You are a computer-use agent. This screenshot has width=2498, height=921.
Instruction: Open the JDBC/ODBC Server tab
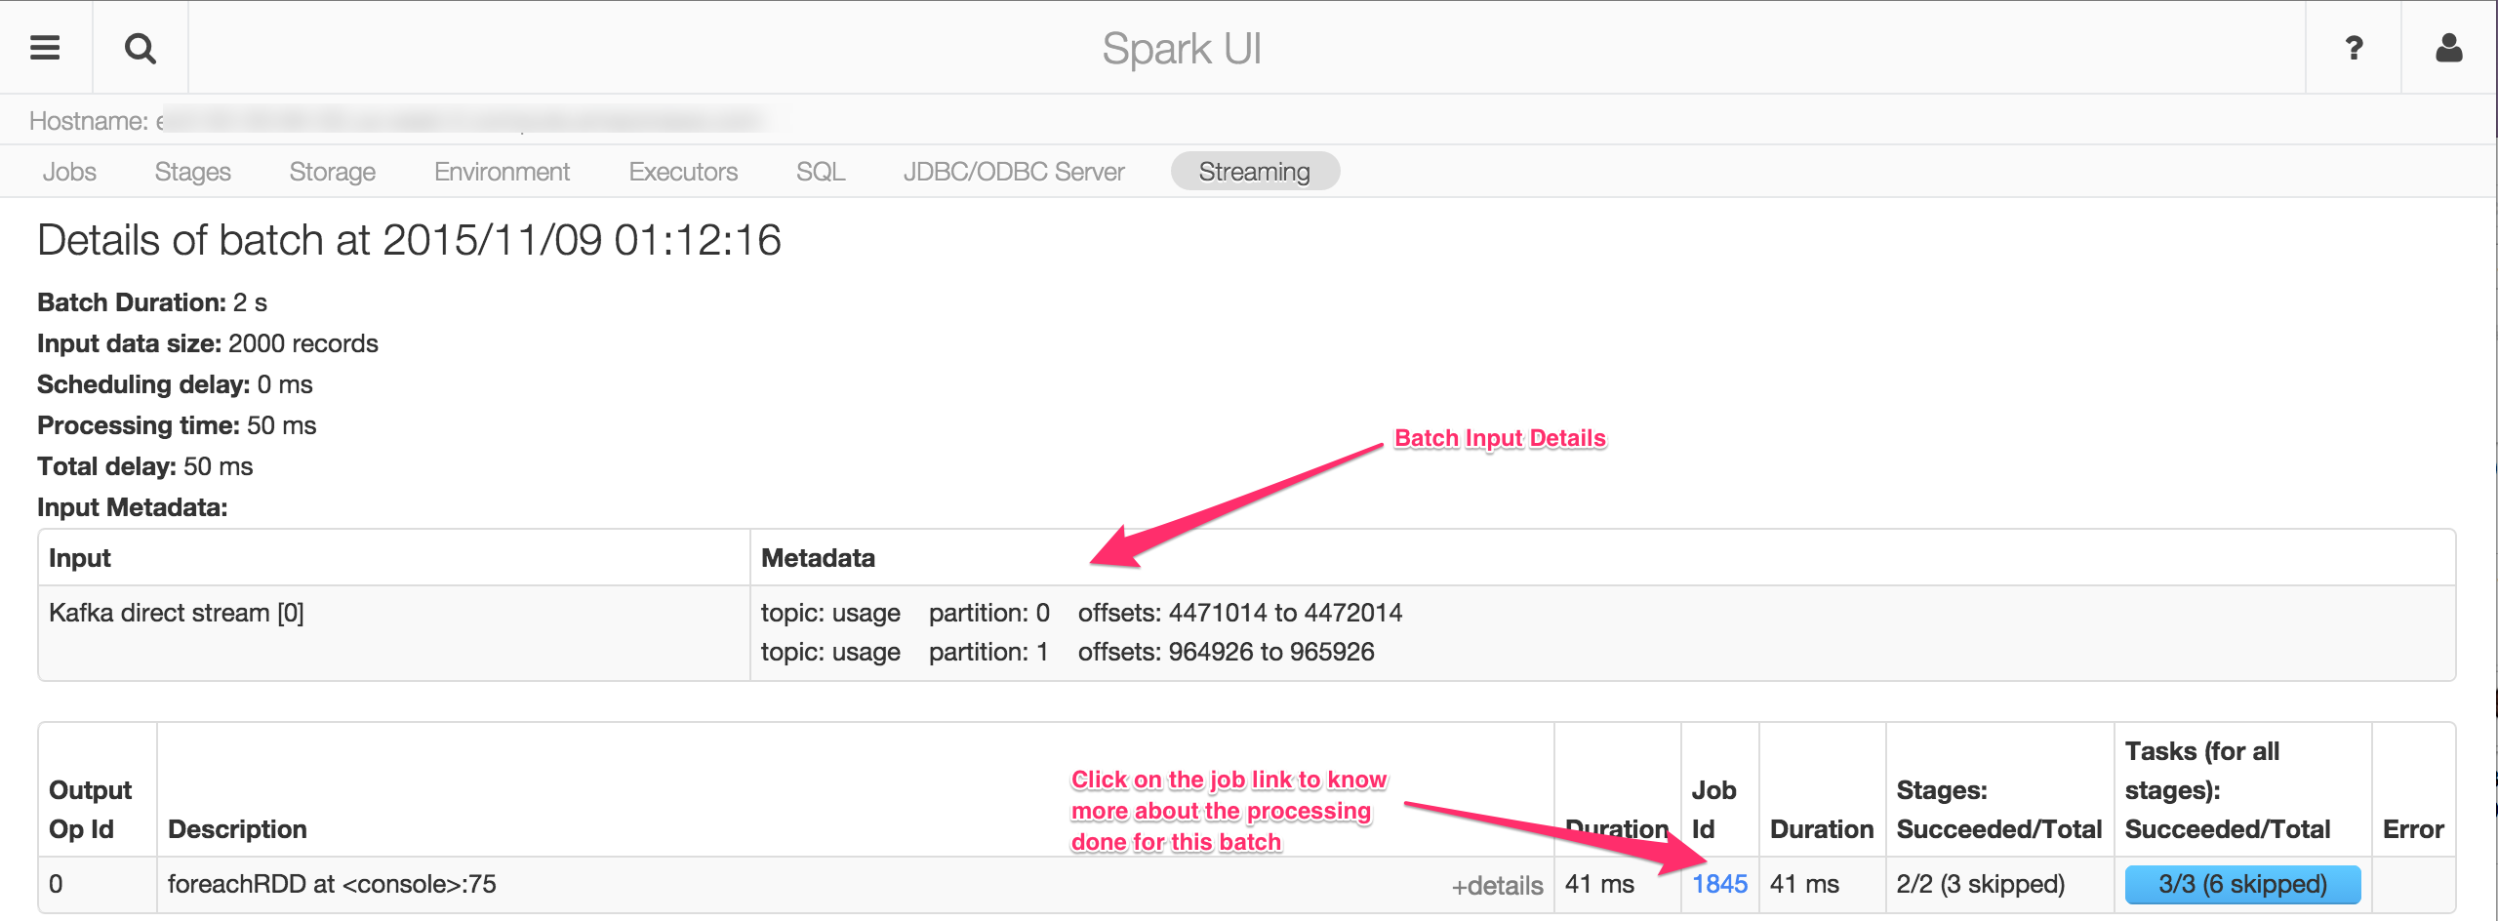1014,172
